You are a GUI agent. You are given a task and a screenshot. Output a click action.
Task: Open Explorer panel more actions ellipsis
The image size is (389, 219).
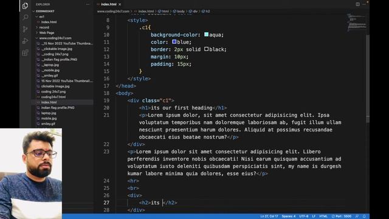tap(88, 4)
